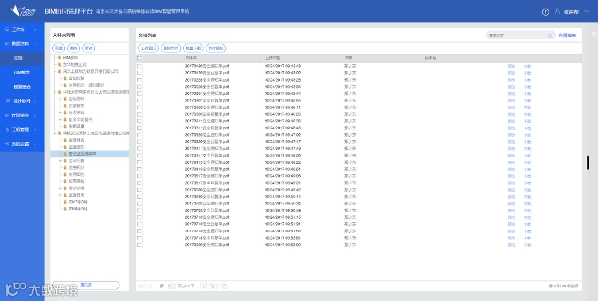The width and height of the screenshot is (598, 301).
Task: Click the page number input in pagination
Action: [172, 286]
